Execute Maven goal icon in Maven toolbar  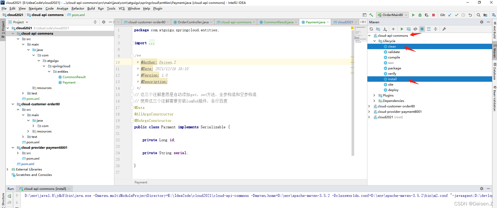409,29
